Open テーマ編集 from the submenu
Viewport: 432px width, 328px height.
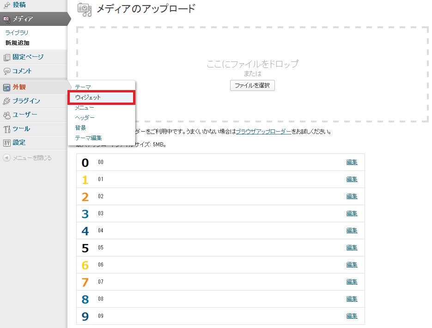point(88,138)
